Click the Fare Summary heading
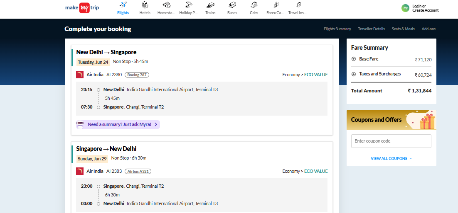The height and width of the screenshot is (213, 458). 369,48
